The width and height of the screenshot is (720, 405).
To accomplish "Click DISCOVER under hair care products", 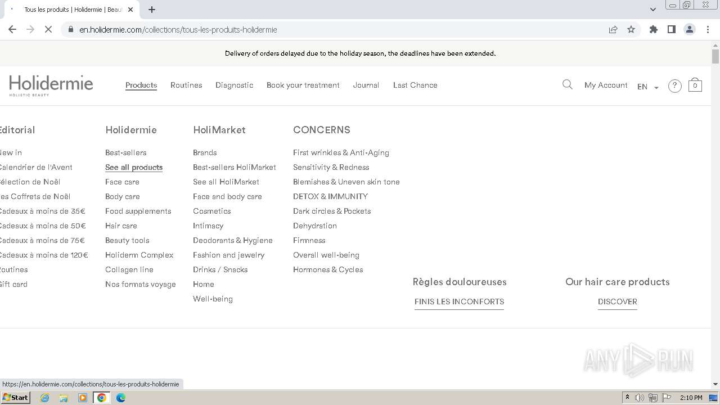I will tap(618, 301).
